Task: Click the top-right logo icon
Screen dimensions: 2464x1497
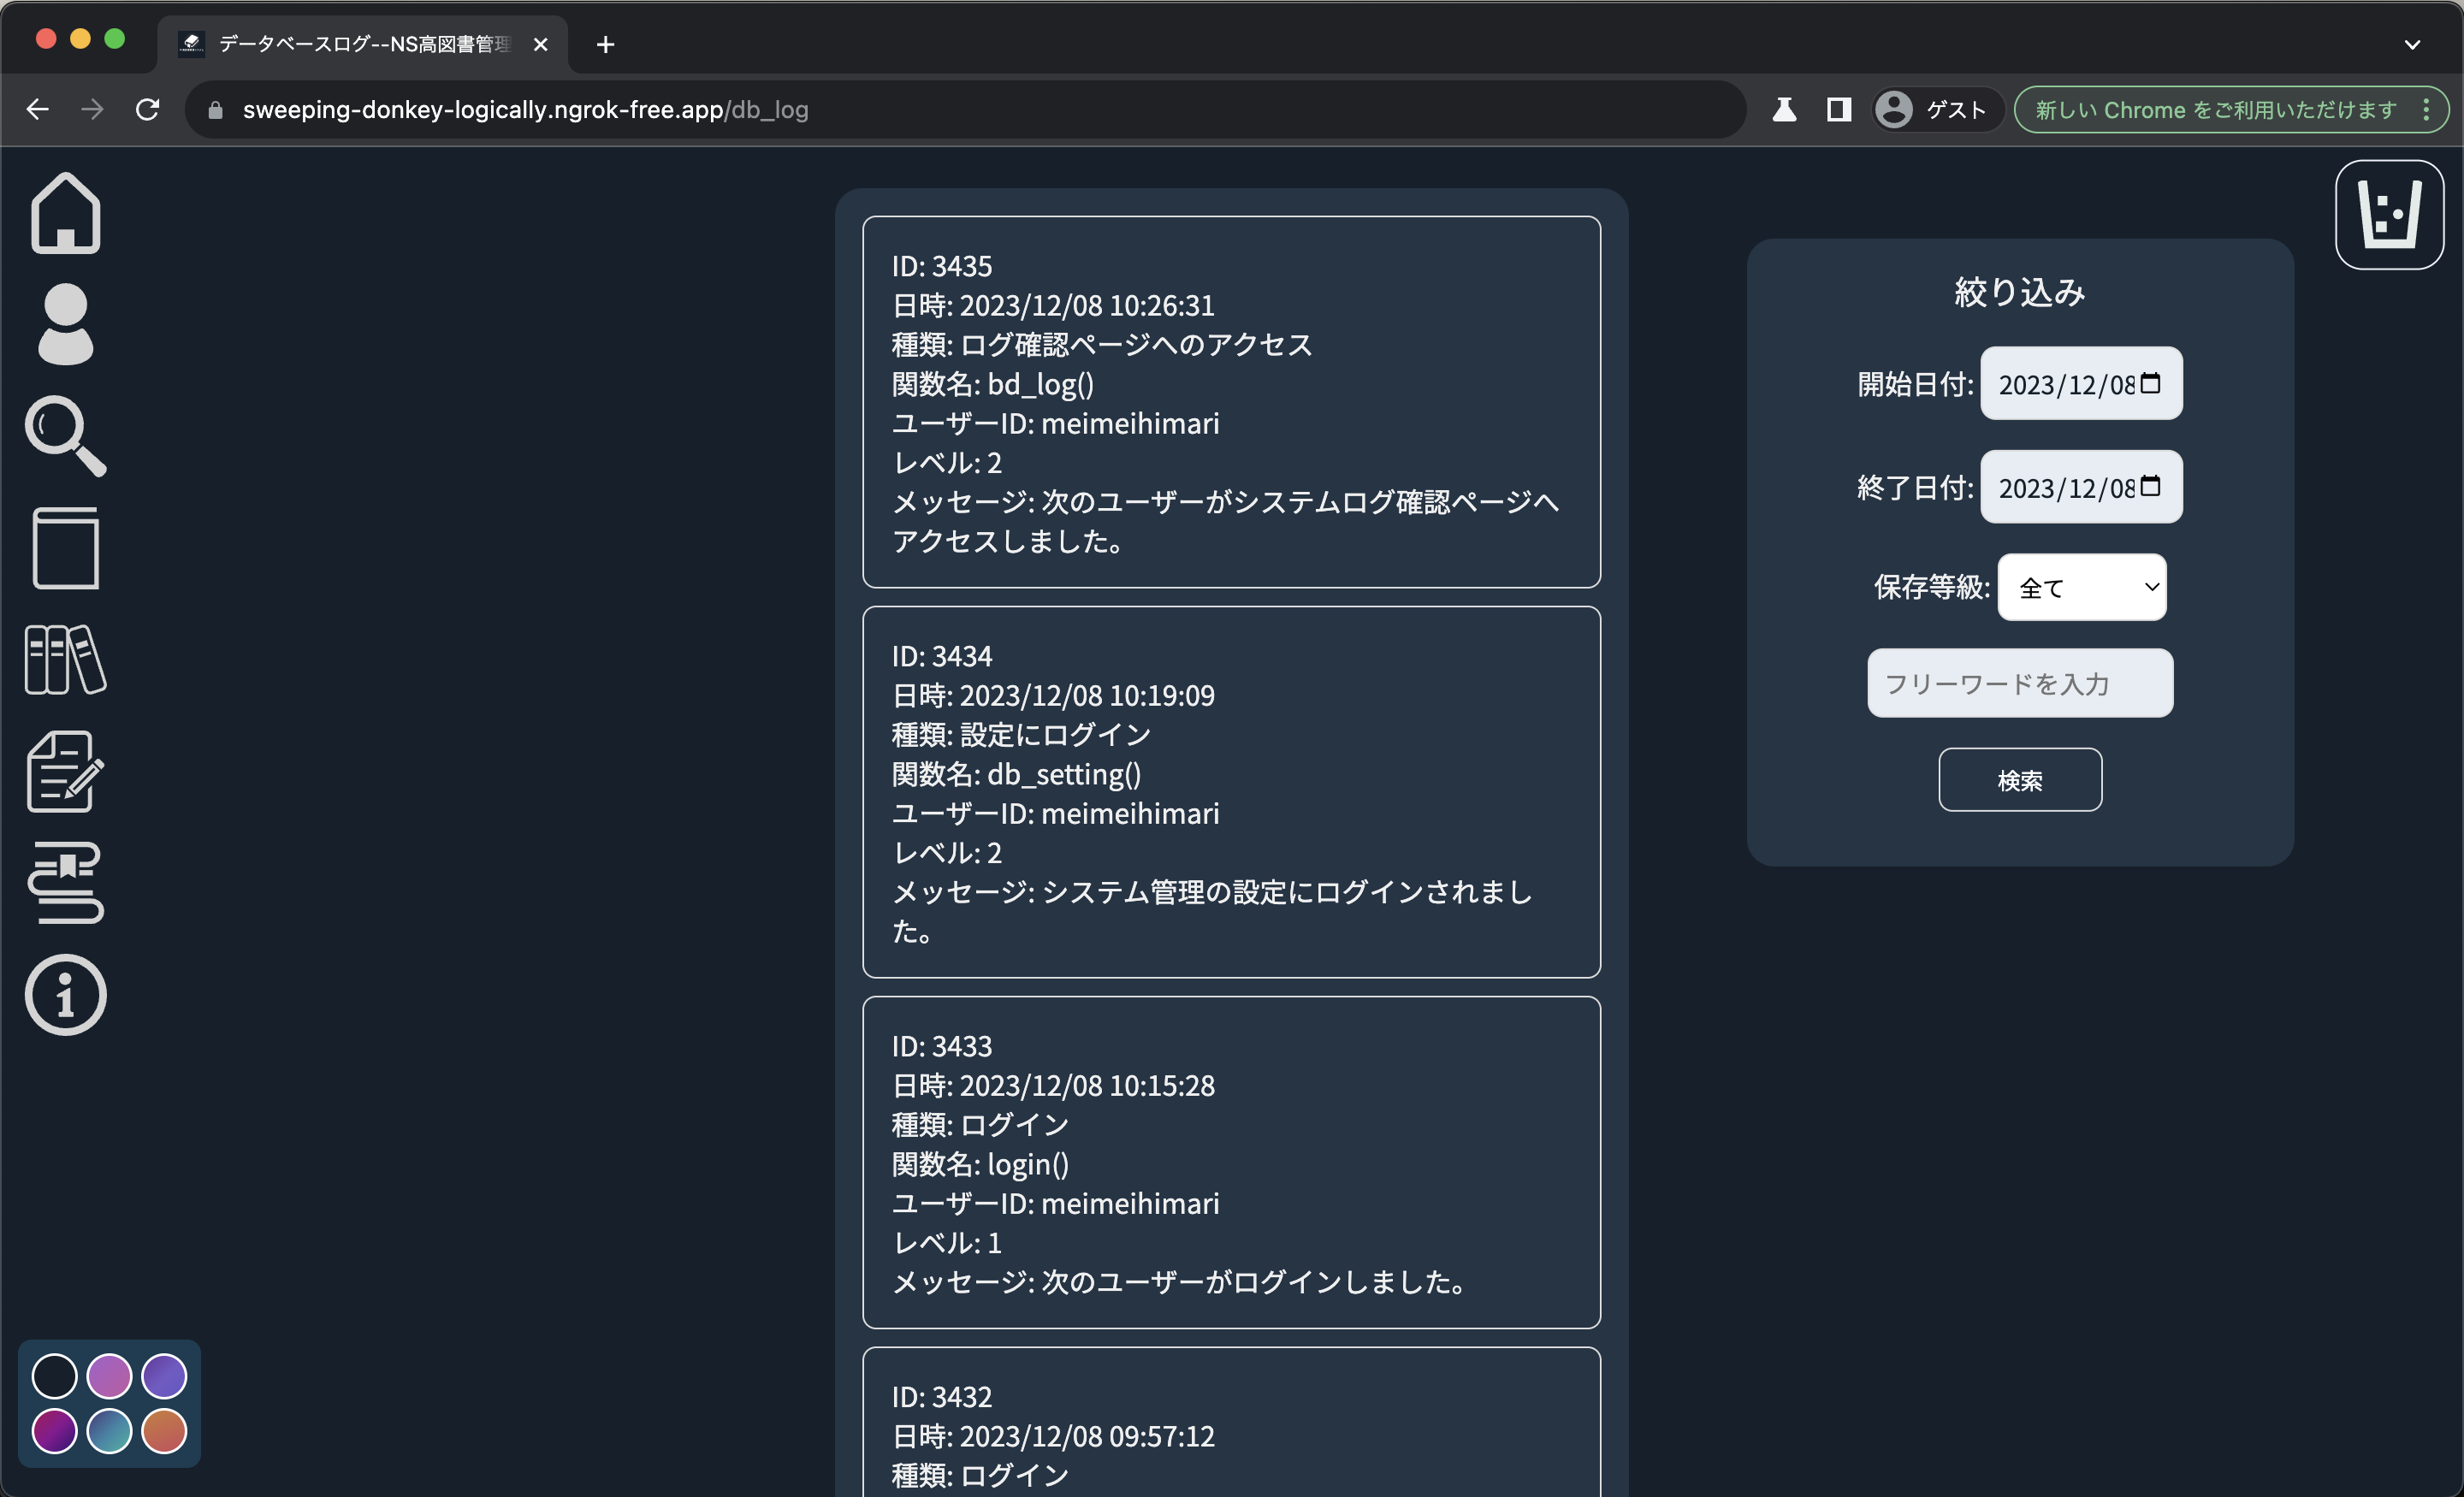Action: pyautogui.click(x=2389, y=215)
